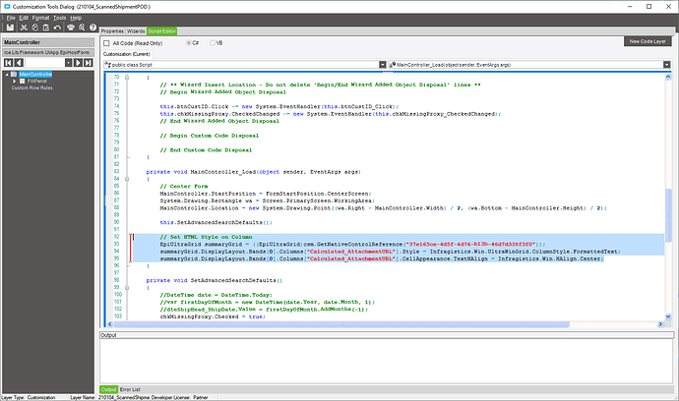
Task: Click the FillPanel control icon in tree
Action: coord(23,81)
